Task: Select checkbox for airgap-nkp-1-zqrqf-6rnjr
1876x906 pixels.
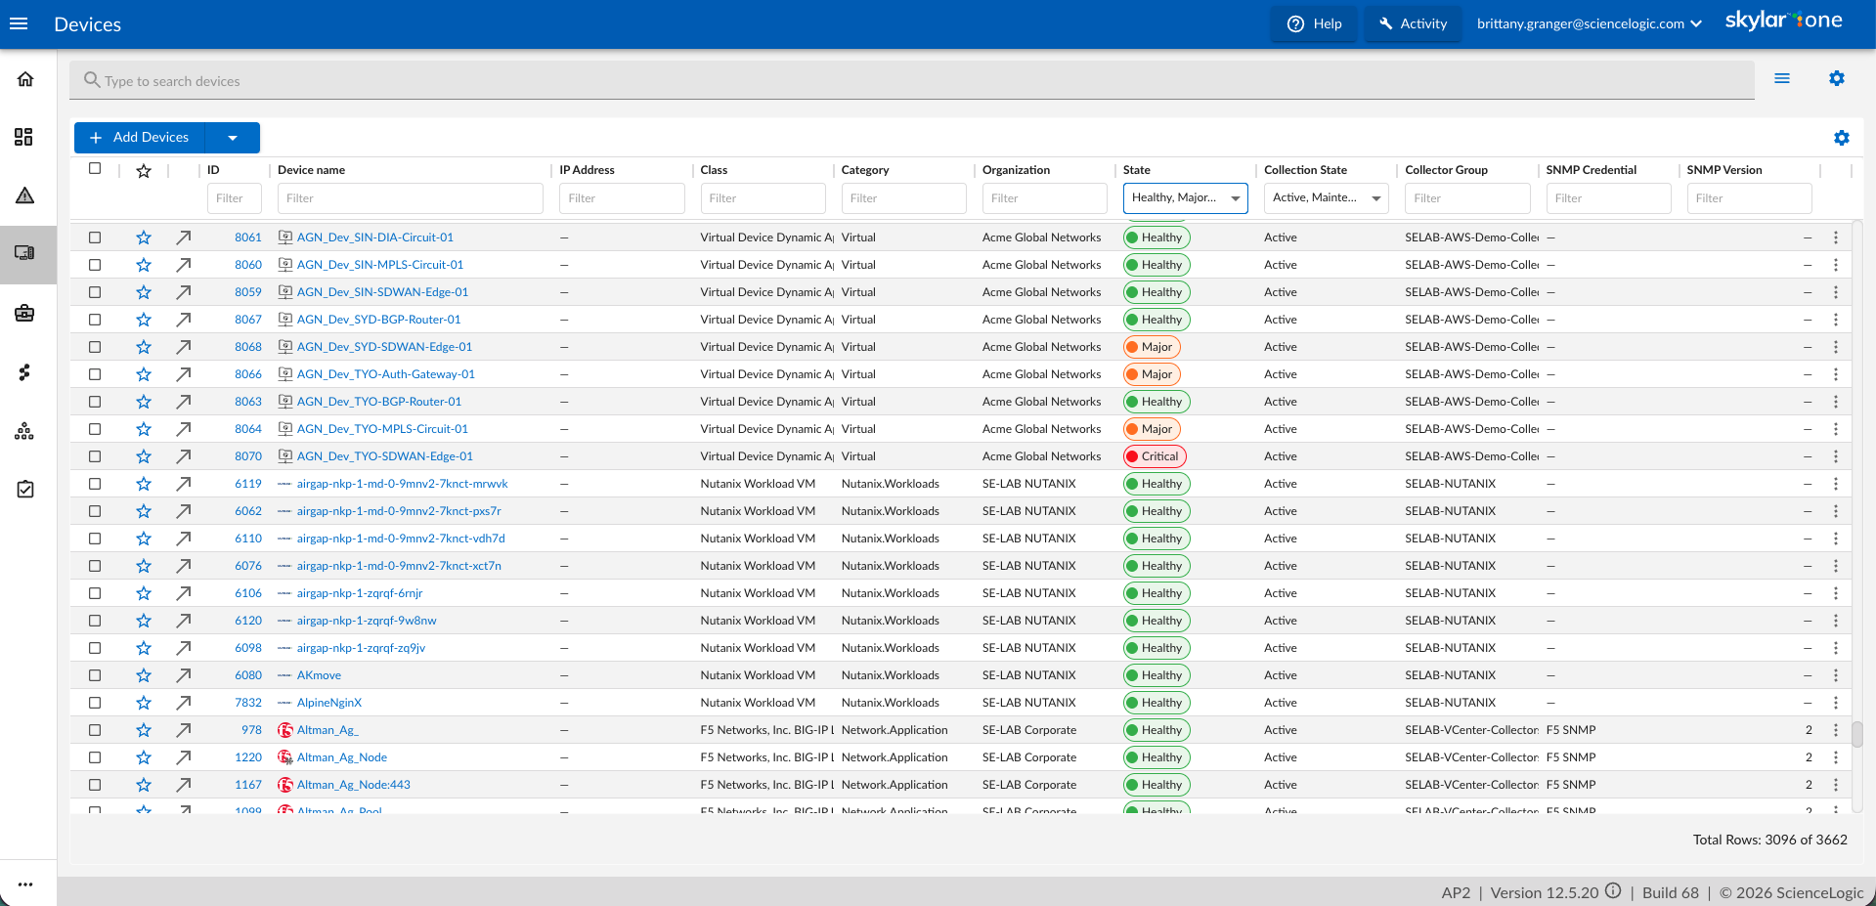Action: 95,593
